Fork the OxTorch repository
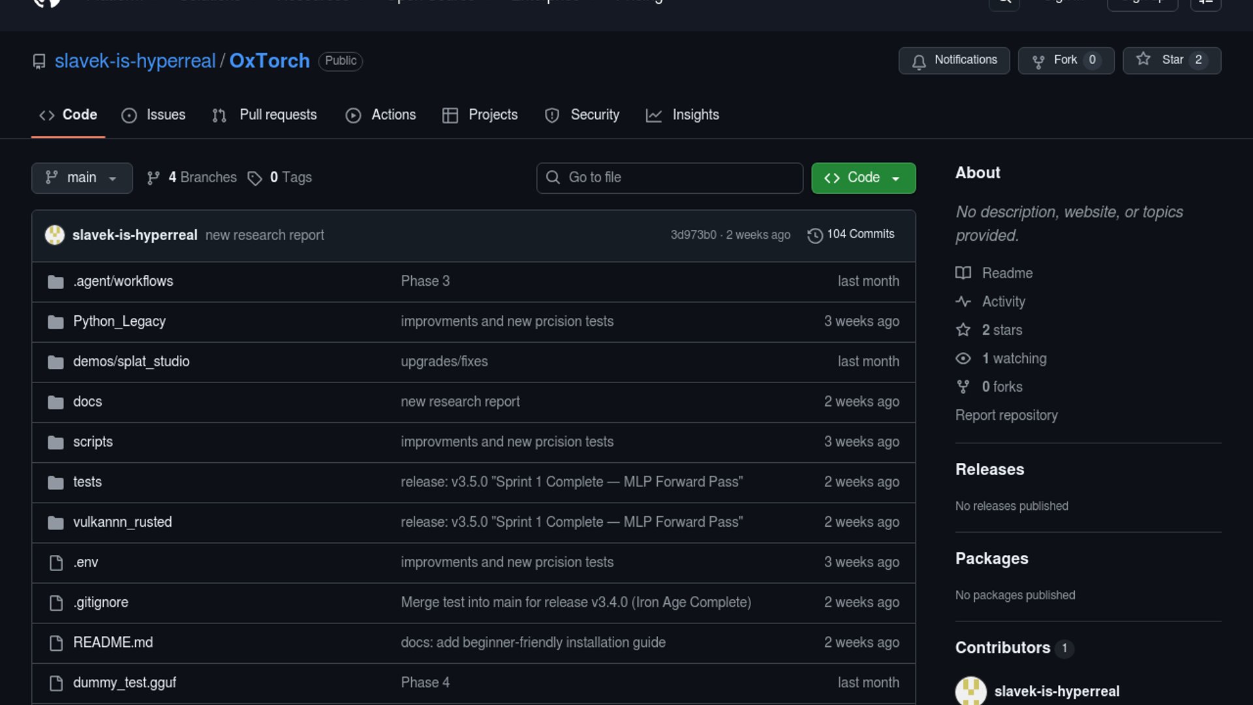 (1066, 60)
